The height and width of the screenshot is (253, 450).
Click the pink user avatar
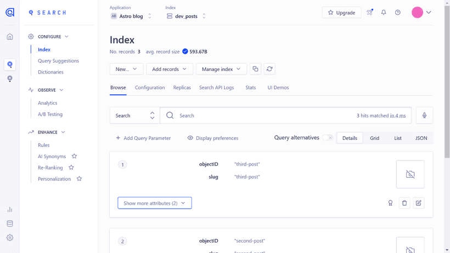tap(417, 12)
